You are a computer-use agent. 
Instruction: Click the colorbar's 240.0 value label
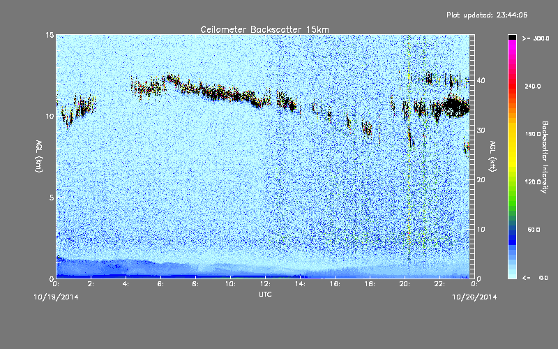pos(533,87)
